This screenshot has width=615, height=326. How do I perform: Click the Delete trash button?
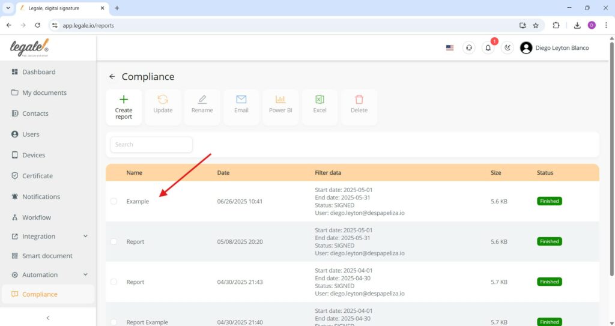coord(359,107)
